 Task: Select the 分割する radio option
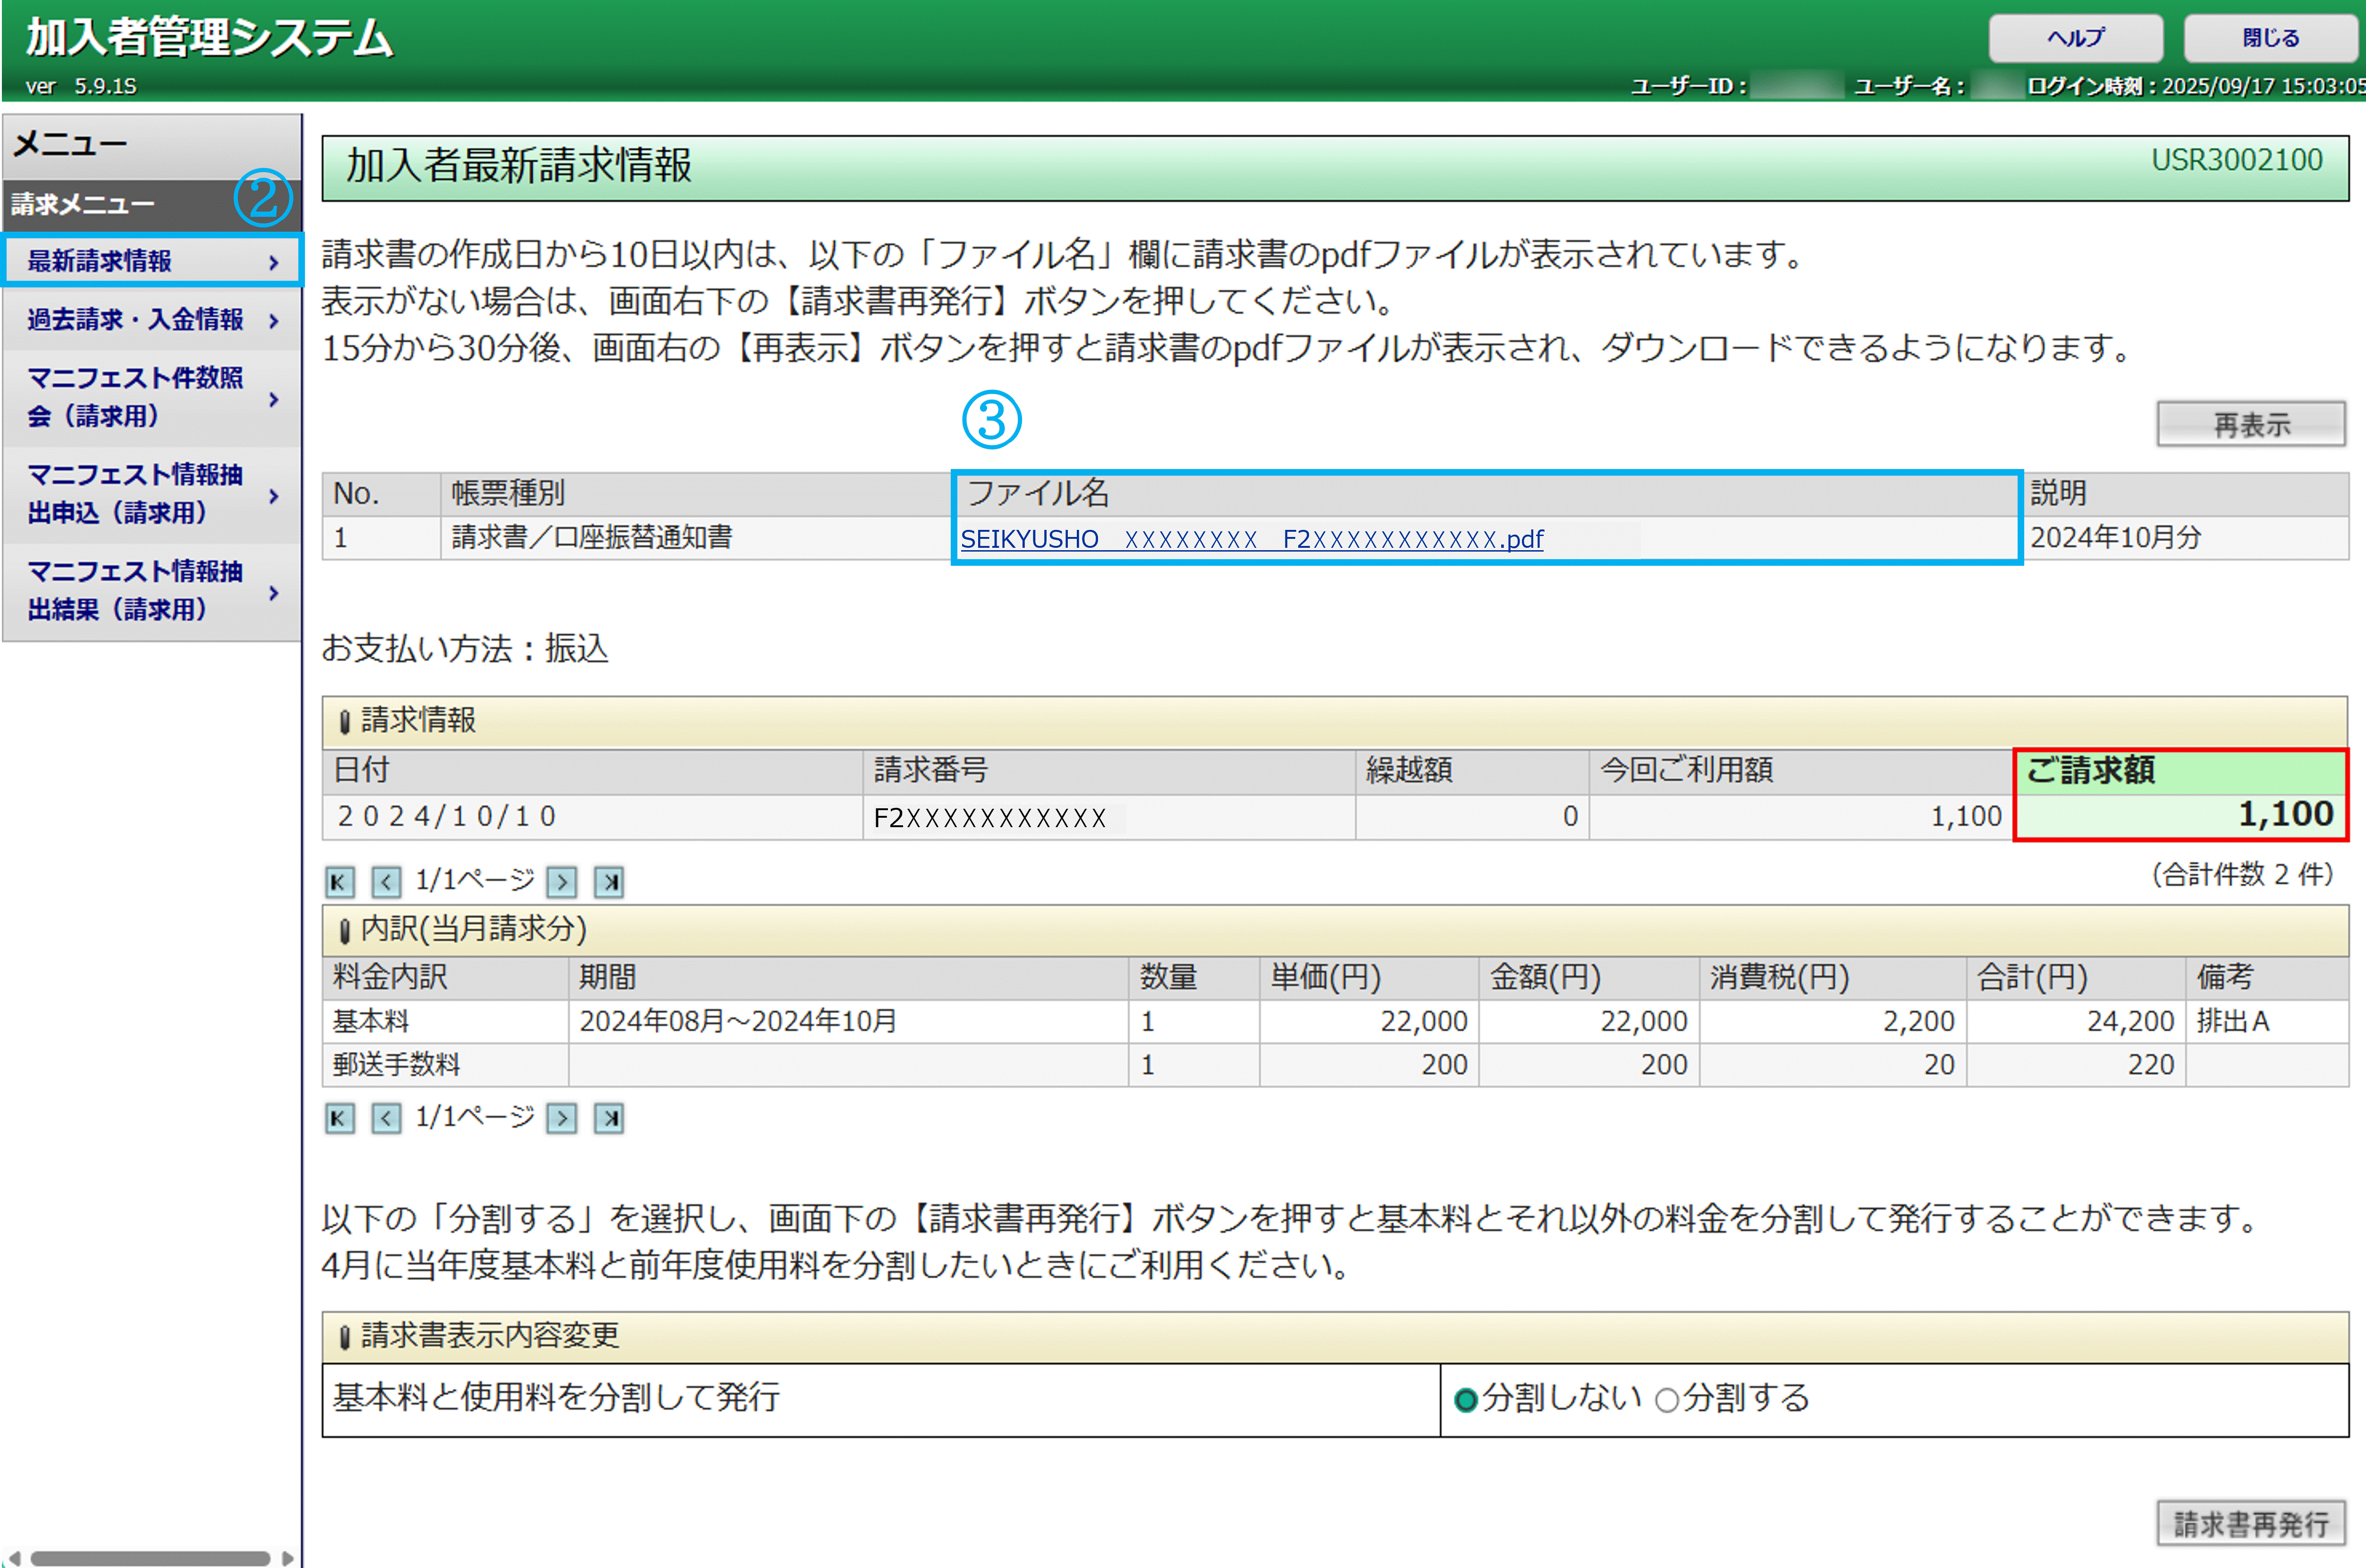[1667, 1400]
